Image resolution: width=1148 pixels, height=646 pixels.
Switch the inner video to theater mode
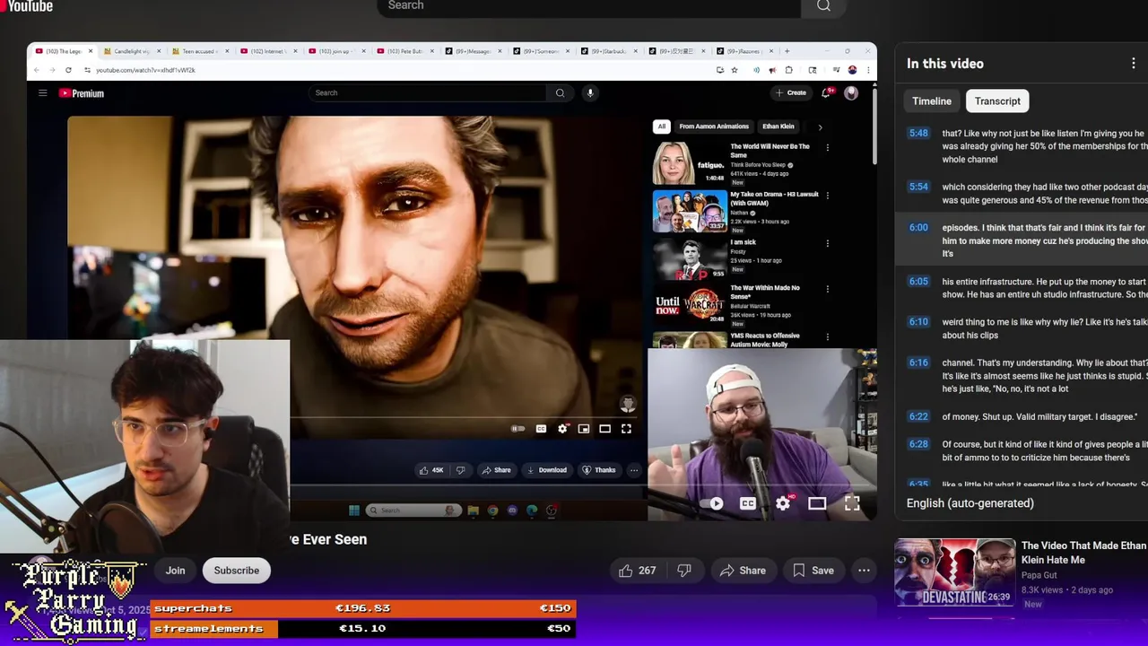(x=604, y=429)
